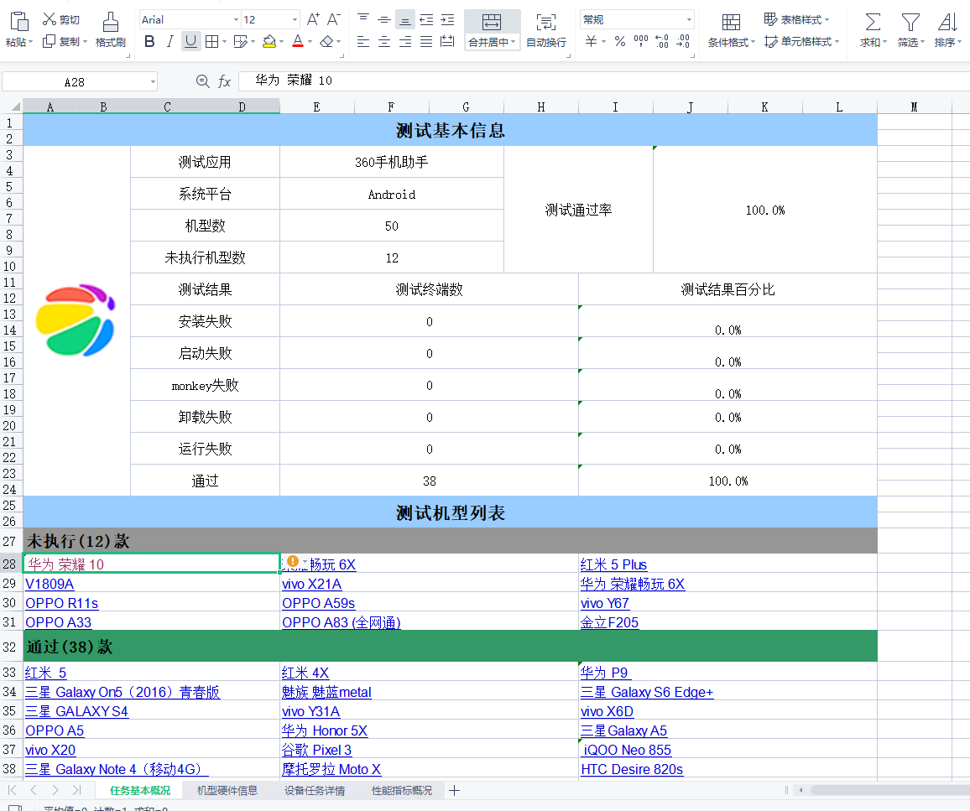Cut selection with the scissors icon

[x=50, y=19]
